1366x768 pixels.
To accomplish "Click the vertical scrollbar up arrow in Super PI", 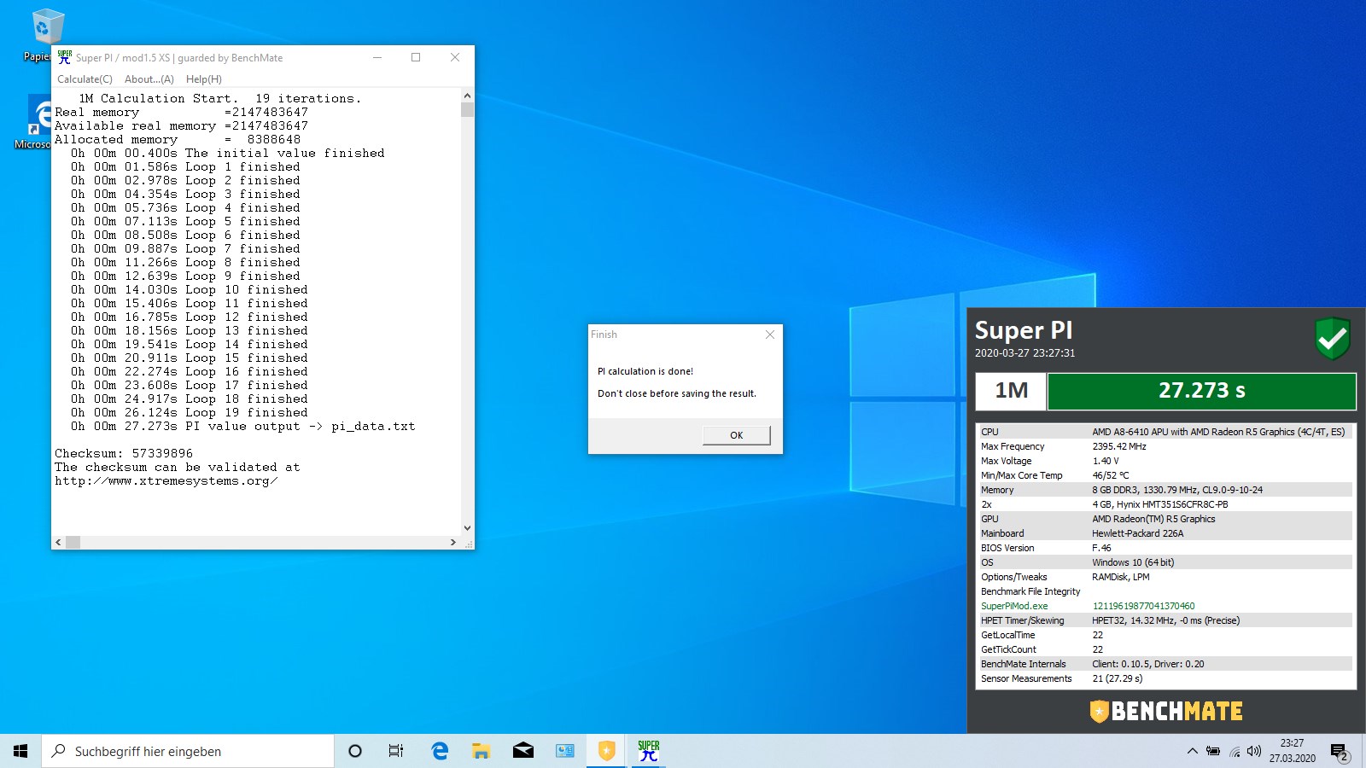I will 467,96.
